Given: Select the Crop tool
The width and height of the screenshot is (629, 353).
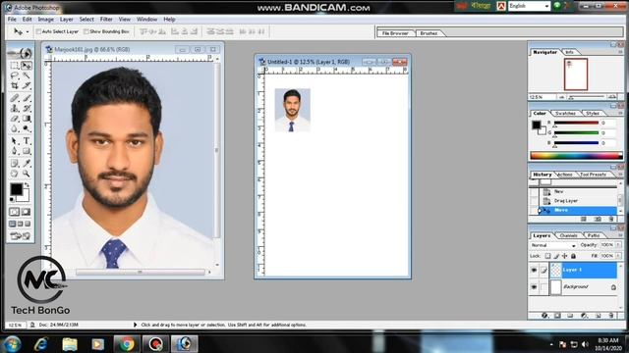Looking at the screenshot, I should pos(15,85).
